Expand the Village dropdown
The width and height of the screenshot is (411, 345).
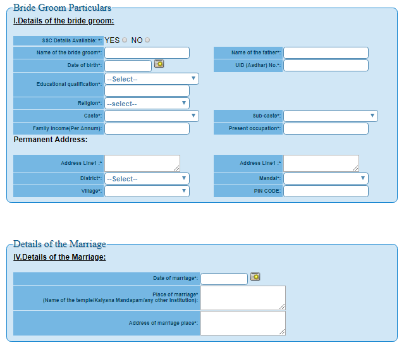click(x=147, y=191)
